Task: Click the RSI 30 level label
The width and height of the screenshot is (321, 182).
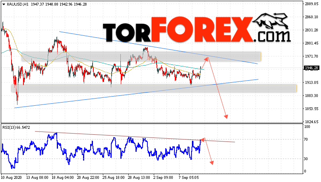Action: [x=306, y=159]
